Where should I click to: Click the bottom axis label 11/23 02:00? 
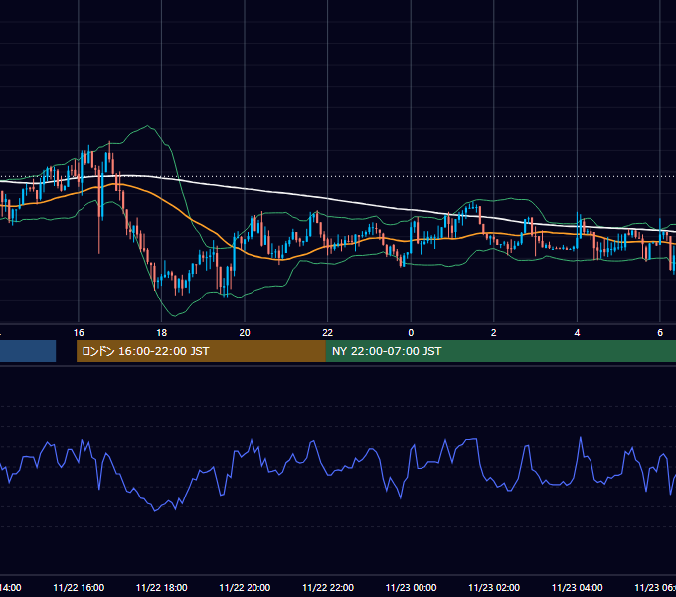pyautogui.click(x=494, y=588)
